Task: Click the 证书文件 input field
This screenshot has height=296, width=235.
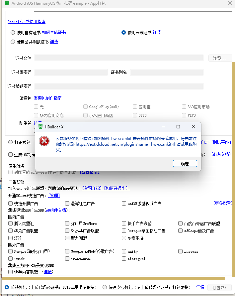Action: (118, 58)
